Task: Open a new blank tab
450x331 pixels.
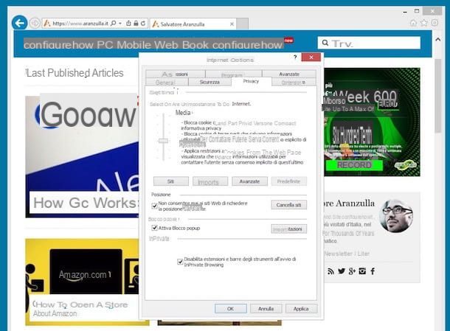Action: [x=243, y=24]
